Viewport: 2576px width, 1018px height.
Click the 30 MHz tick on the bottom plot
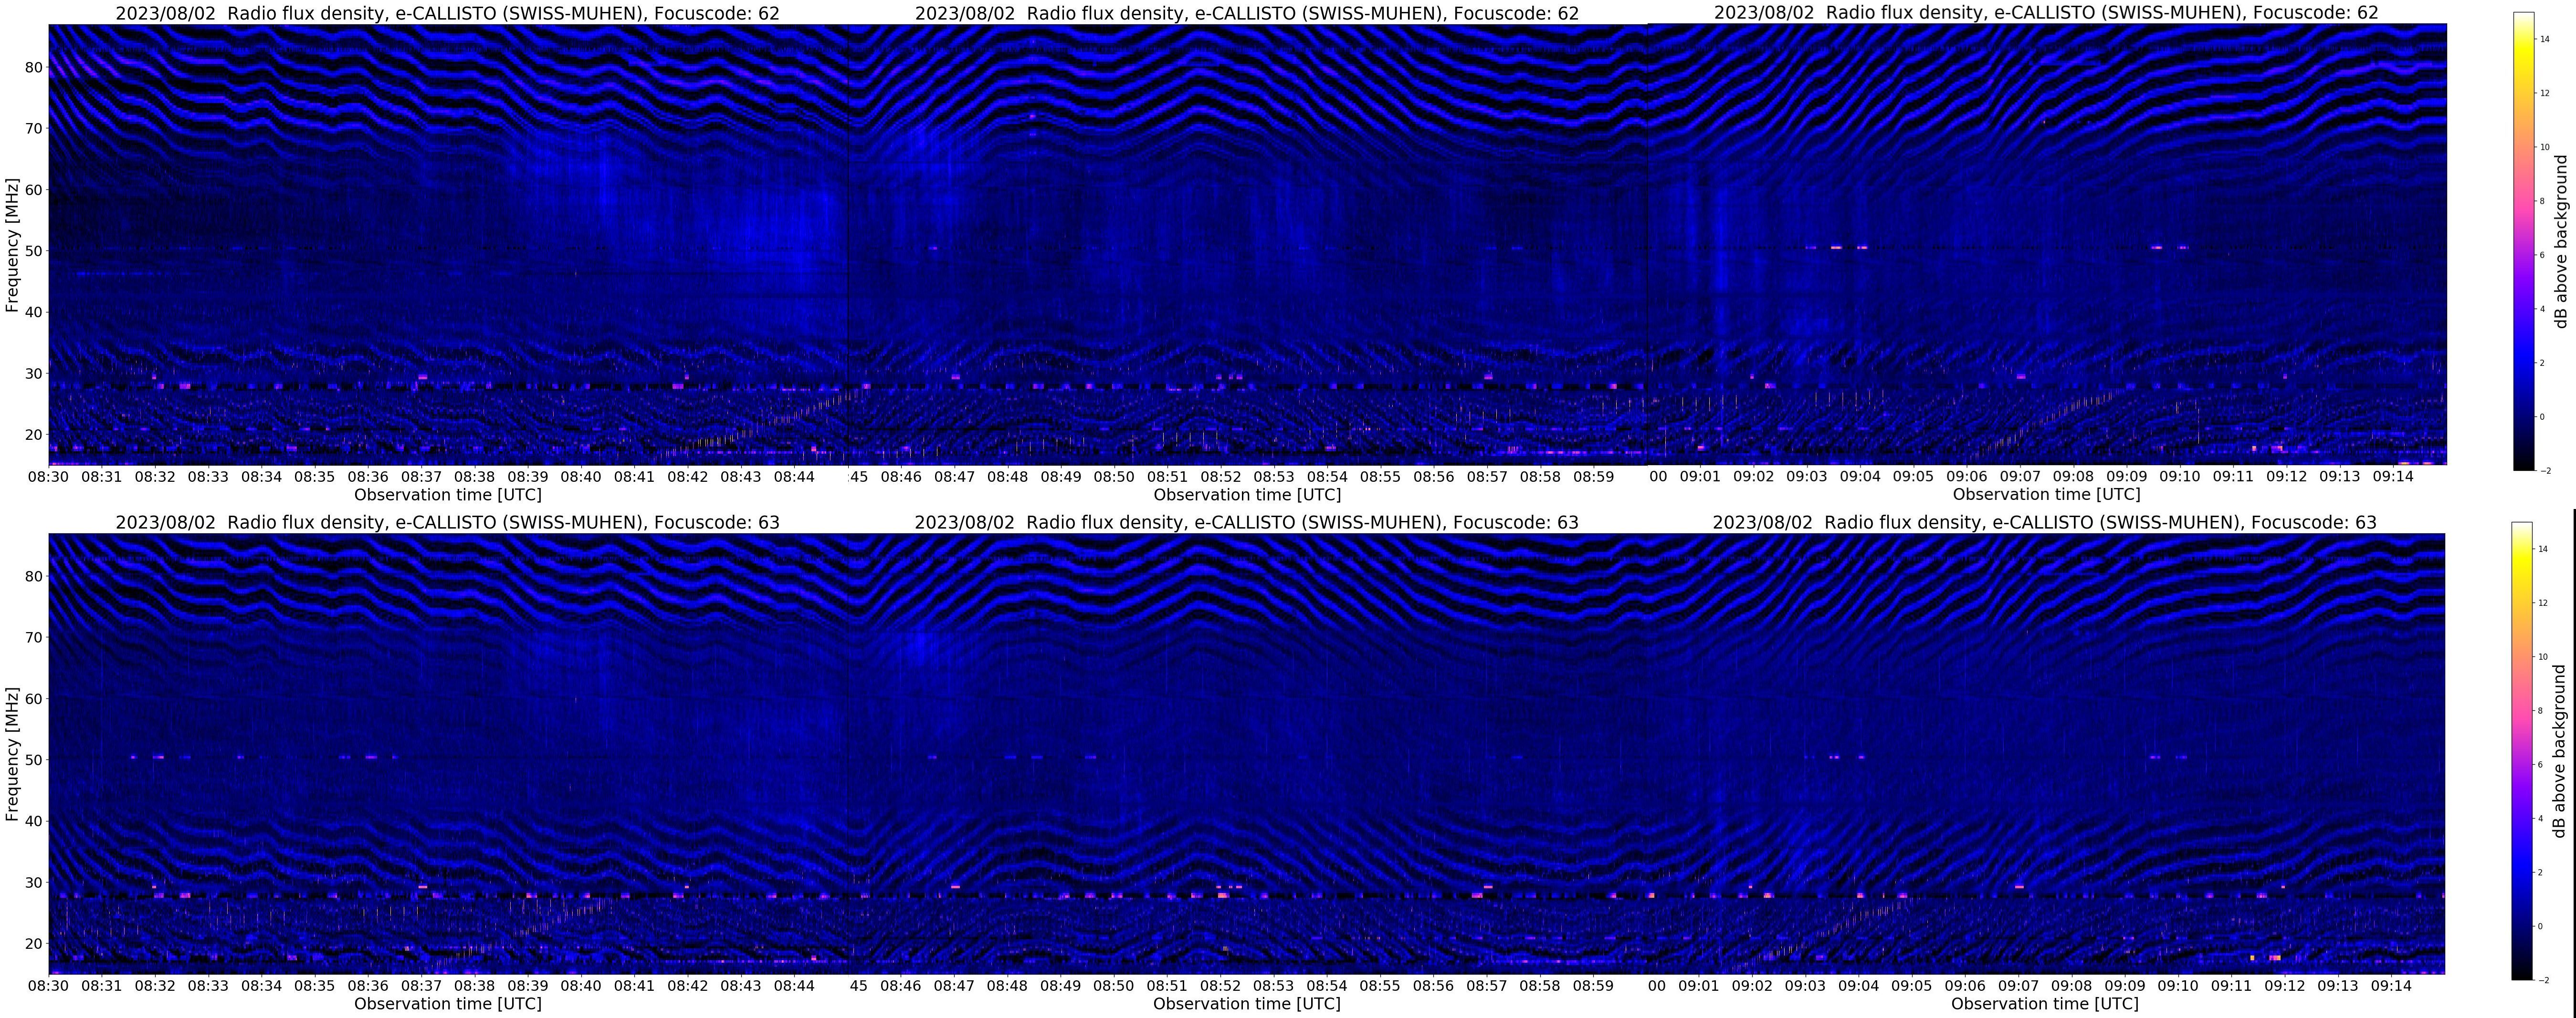click(x=35, y=883)
